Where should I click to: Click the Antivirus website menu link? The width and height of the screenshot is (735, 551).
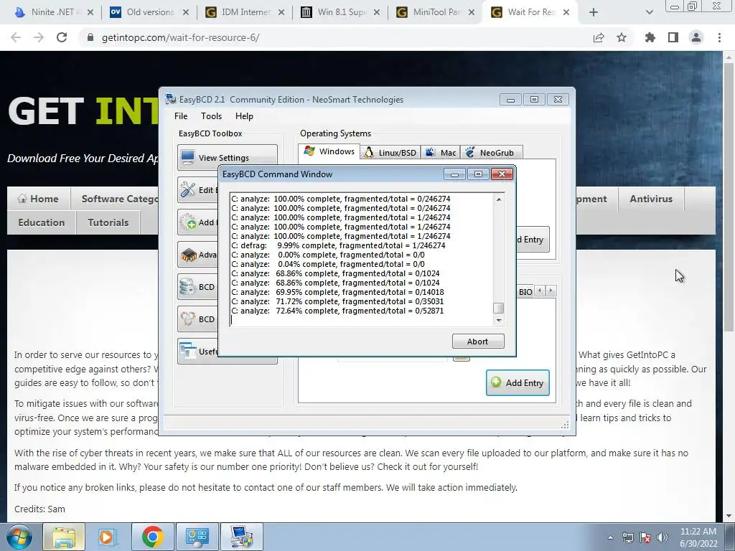[651, 199]
